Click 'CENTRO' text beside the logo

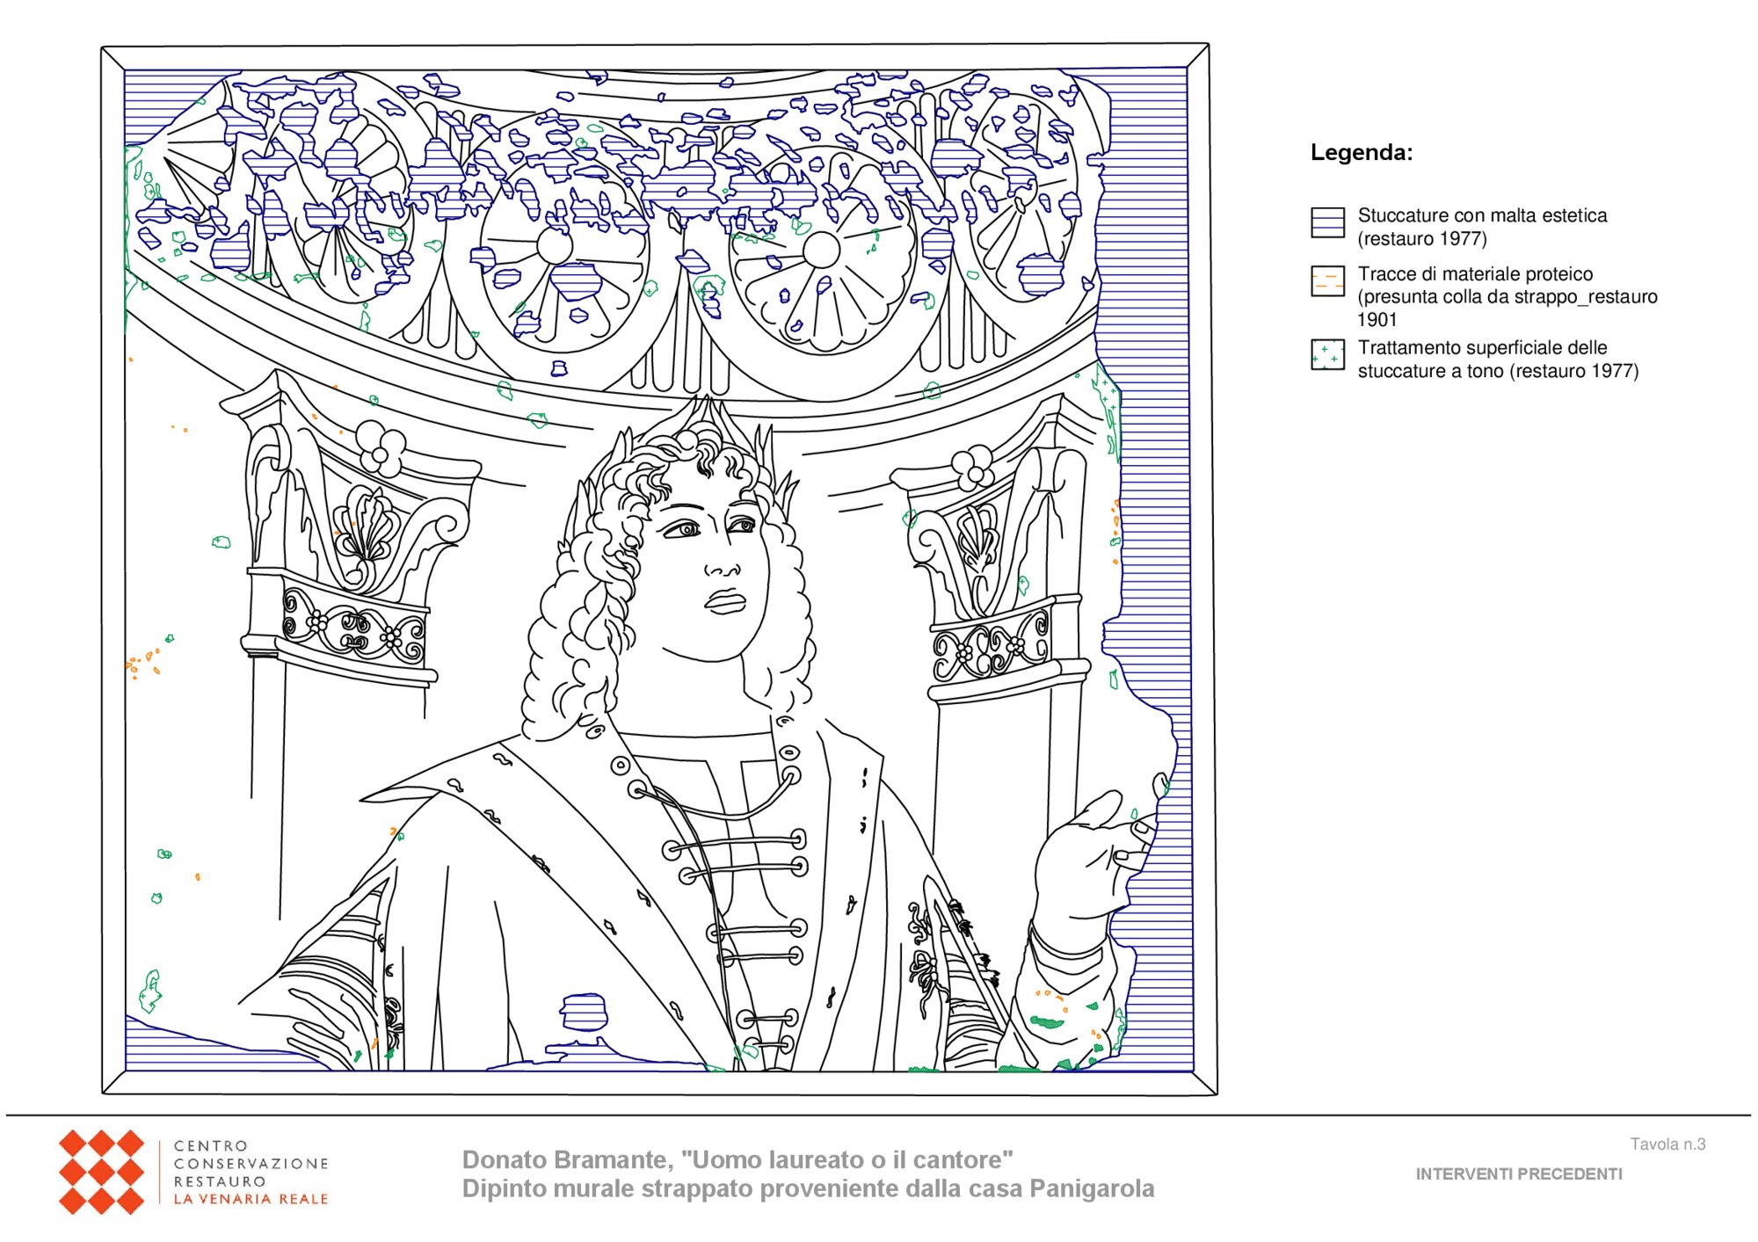pos(211,1146)
